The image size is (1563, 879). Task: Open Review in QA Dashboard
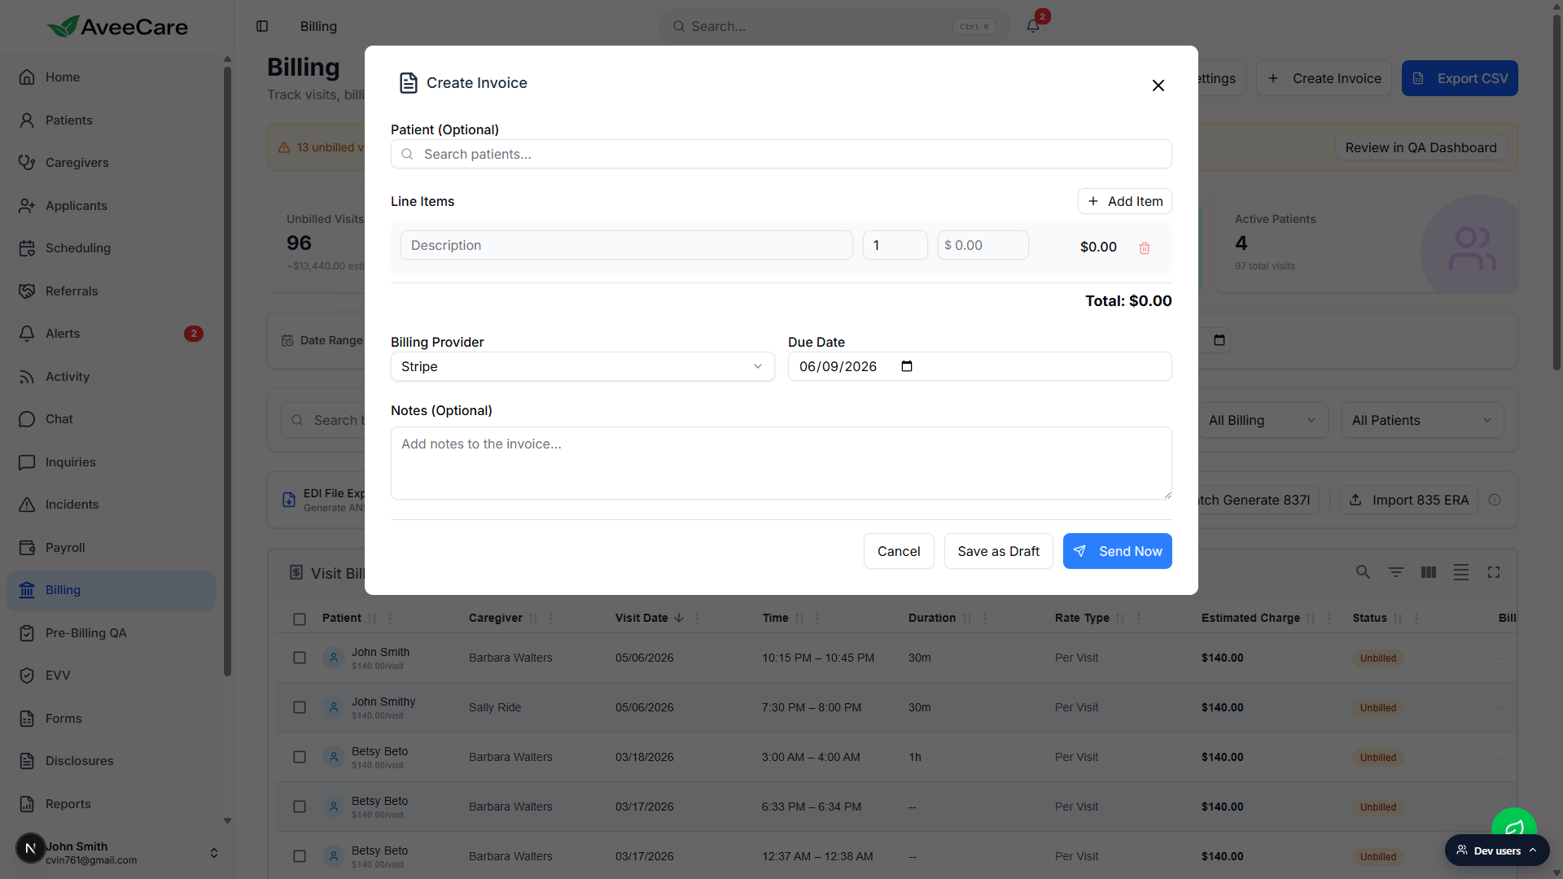[1421, 147]
